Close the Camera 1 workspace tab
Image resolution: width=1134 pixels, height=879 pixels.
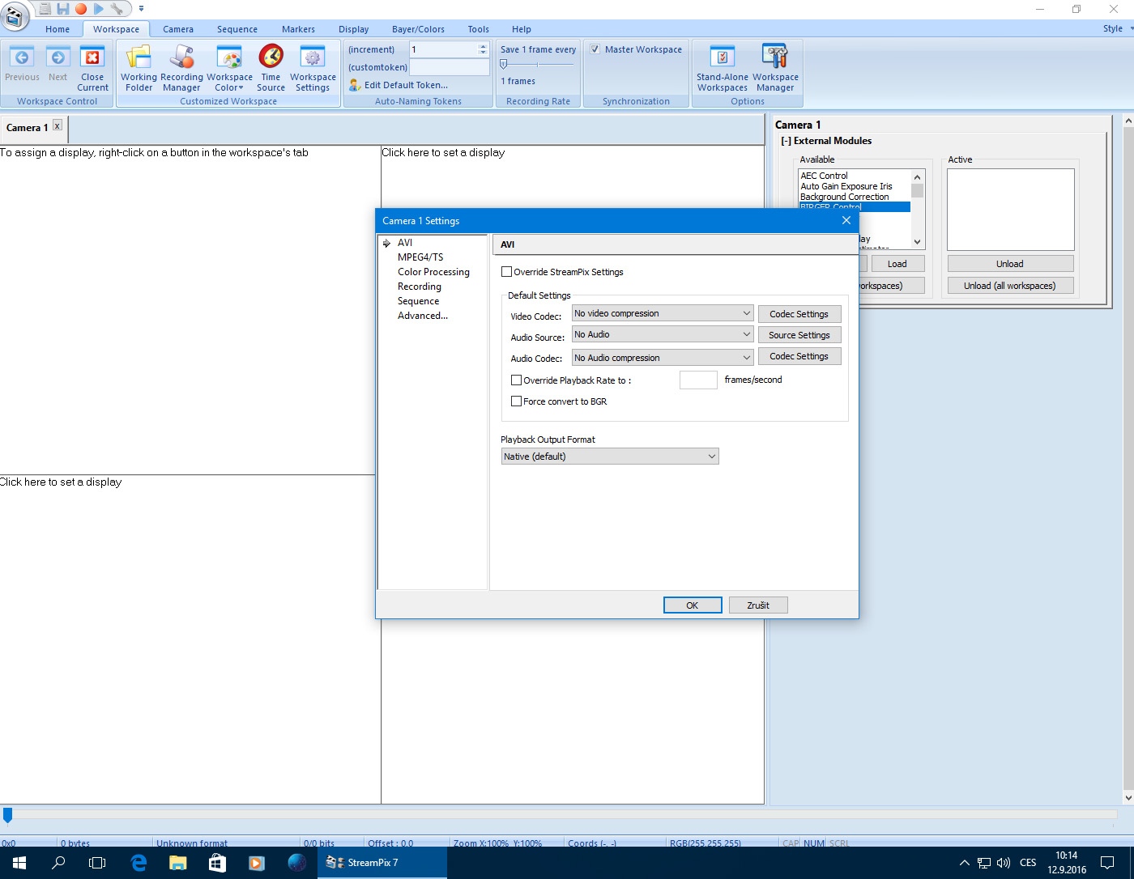(58, 125)
